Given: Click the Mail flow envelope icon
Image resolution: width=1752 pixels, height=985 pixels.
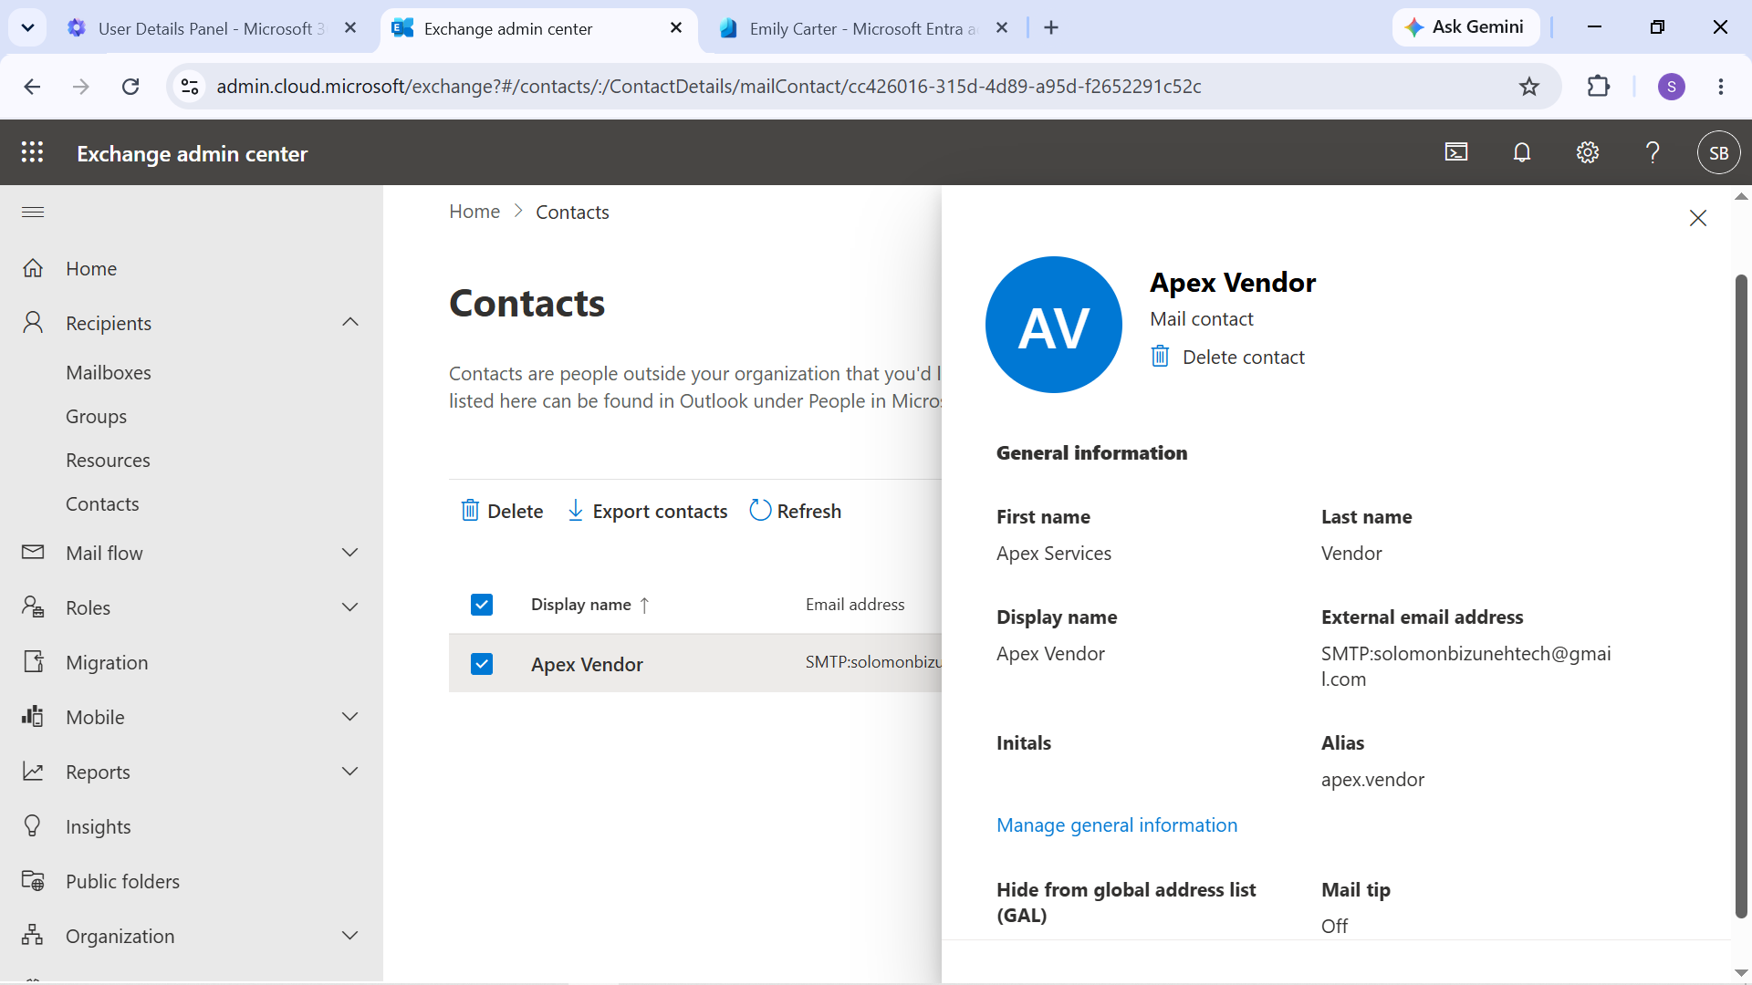Looking at the screenshot, I should (x=33, y=552).
